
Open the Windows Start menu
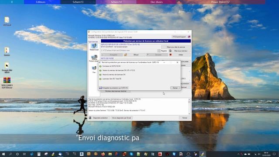coord(3,154)
